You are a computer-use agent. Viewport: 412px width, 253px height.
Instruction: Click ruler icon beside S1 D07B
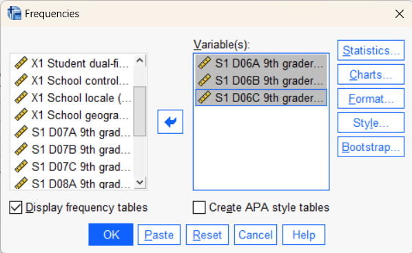[x=21, y=149]
